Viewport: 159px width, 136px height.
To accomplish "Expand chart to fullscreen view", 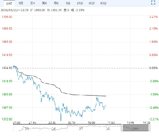I will pyautogui.click(x=153, y=2).
